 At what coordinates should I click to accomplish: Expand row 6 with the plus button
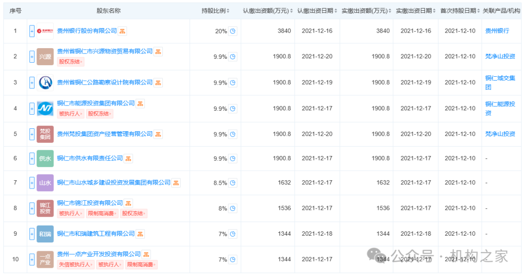pos(32,158)
